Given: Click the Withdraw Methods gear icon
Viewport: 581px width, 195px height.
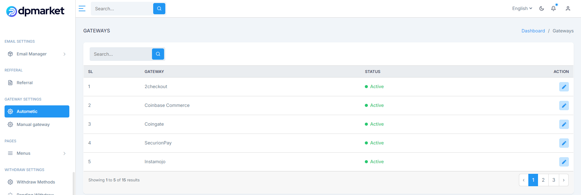Looking at the screenshot, I should pyautogui.click(x=10, y=182).
